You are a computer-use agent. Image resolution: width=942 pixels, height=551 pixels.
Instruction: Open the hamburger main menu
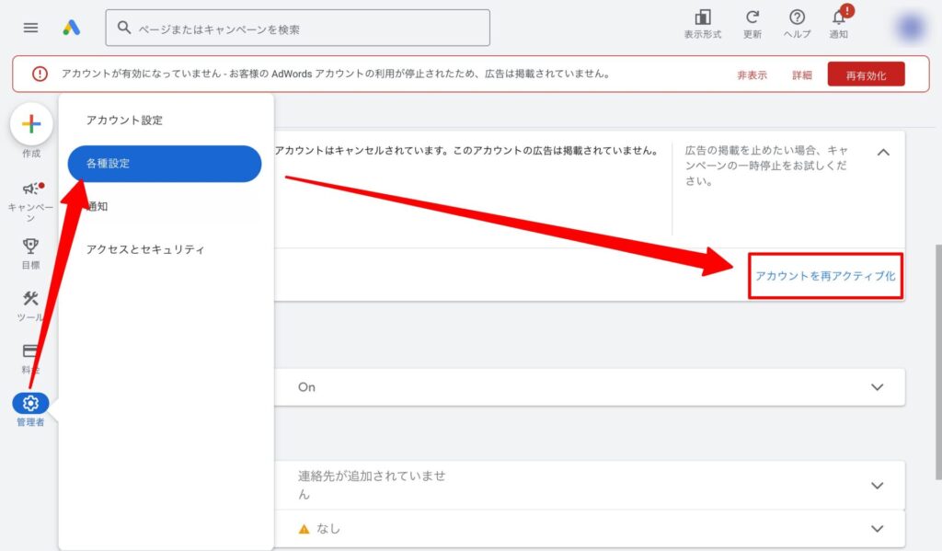point(30,28)
